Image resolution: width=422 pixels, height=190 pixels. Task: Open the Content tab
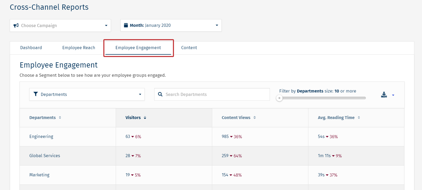click(189, 48)
